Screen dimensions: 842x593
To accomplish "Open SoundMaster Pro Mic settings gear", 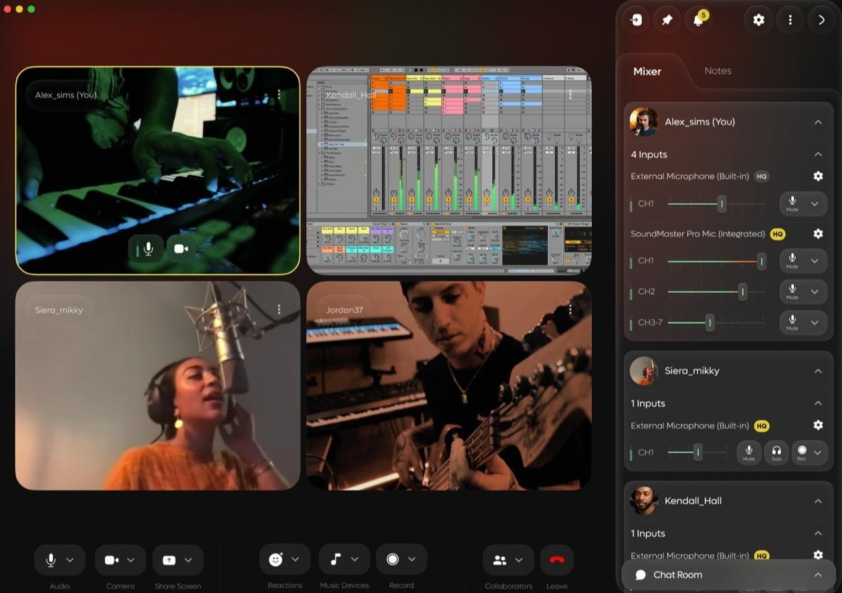I will tap(817, 234).
